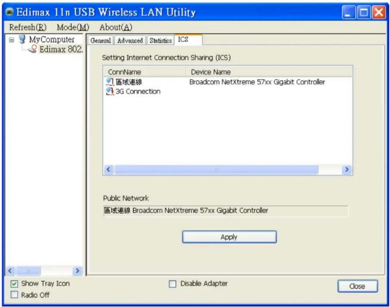Maximize the Edimax utility window
This screenshot has height=307, width=390.
[x=364, y=12]
